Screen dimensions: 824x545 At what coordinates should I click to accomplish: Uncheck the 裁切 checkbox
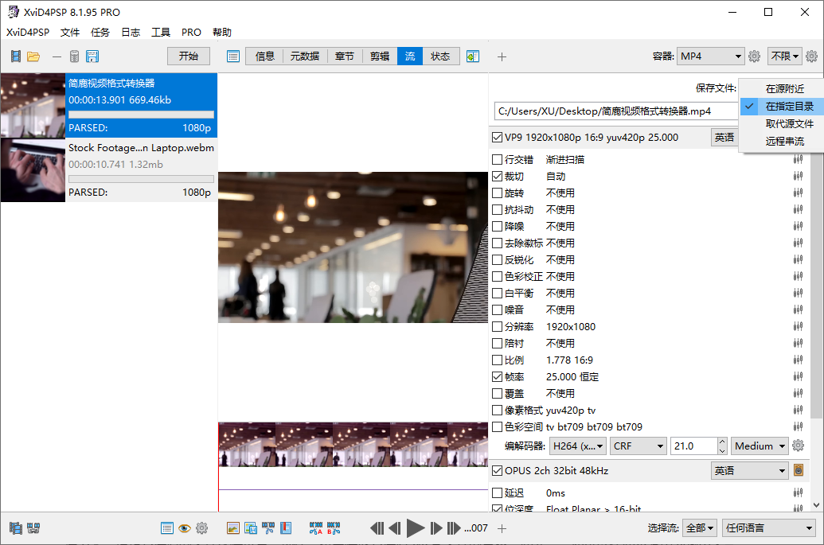(498, 177)
